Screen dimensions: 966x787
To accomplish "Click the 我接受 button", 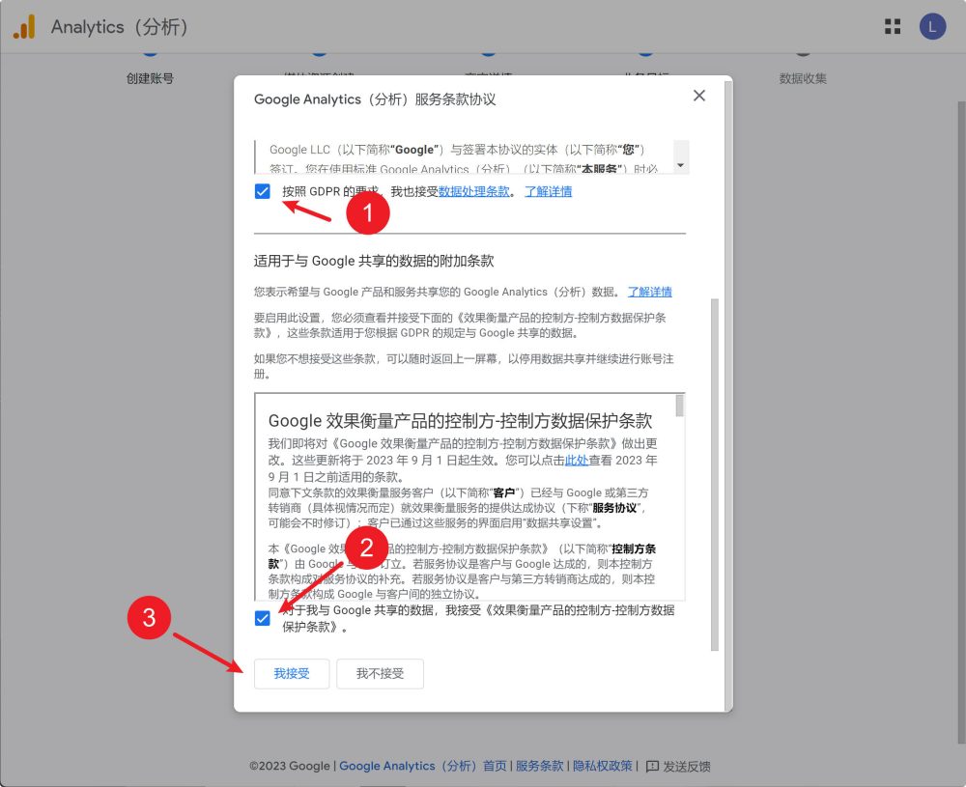I will click(x=292, y=674).
